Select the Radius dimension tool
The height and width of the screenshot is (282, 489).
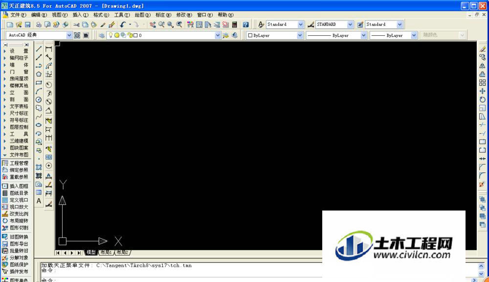pyautogui.click(x=48, y=85)
